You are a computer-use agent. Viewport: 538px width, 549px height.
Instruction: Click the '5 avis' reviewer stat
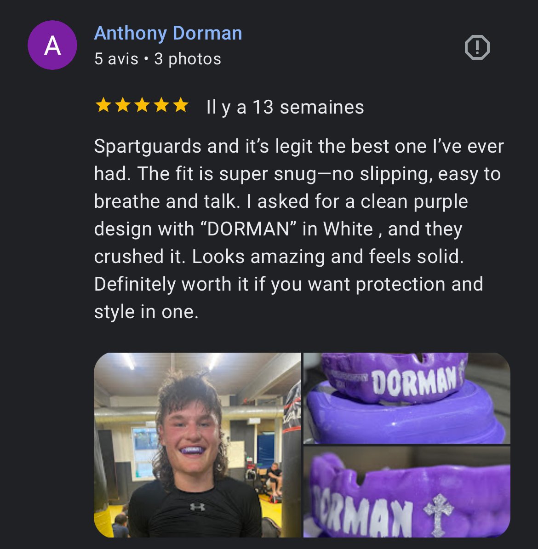tap(116, 59)
